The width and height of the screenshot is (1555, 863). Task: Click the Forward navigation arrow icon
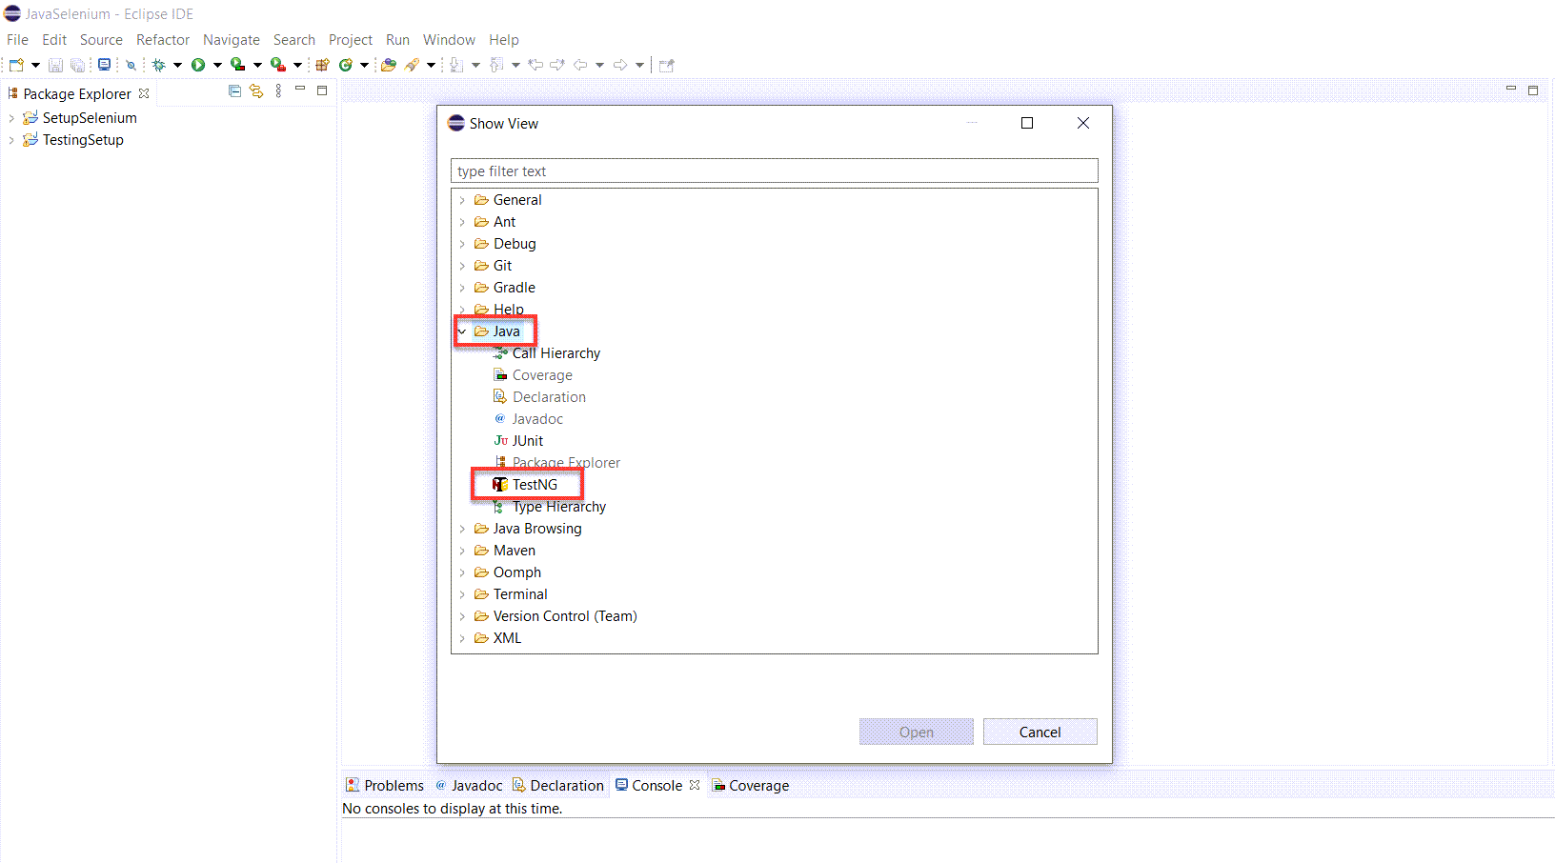click(x=620, y=65)
